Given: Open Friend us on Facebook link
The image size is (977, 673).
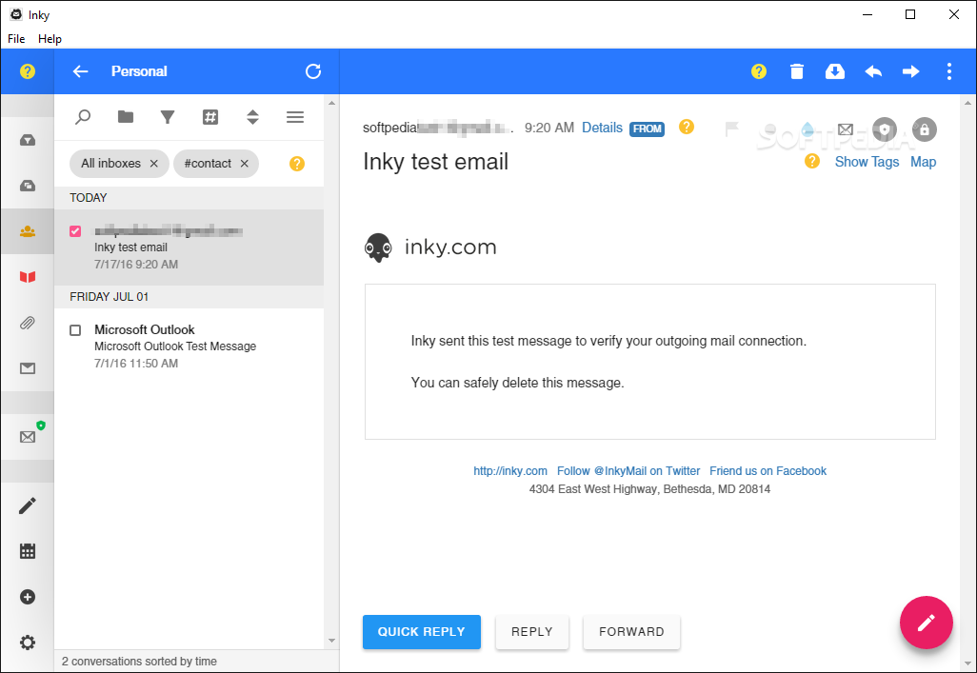Looking at the screenshot, I should tap(768, 471).
